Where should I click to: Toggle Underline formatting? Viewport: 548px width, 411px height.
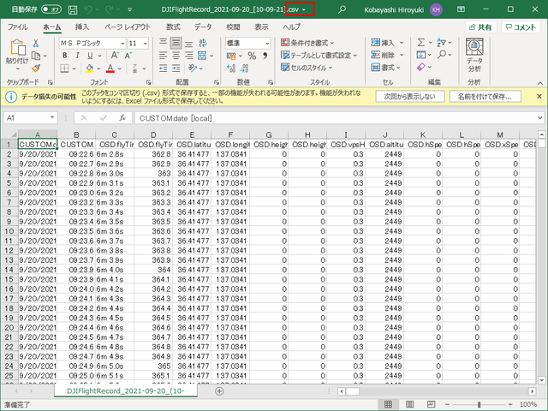tap(90, 56)
